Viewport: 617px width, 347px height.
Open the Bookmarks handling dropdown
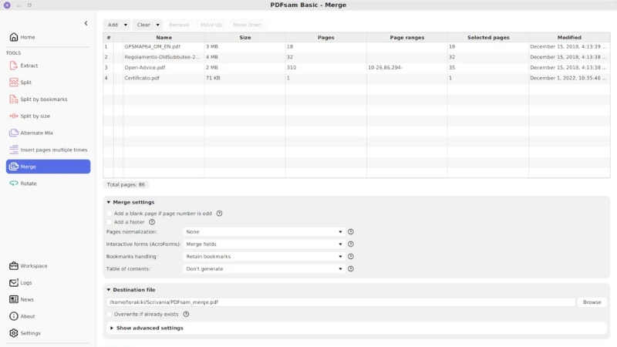coord(264,257)
